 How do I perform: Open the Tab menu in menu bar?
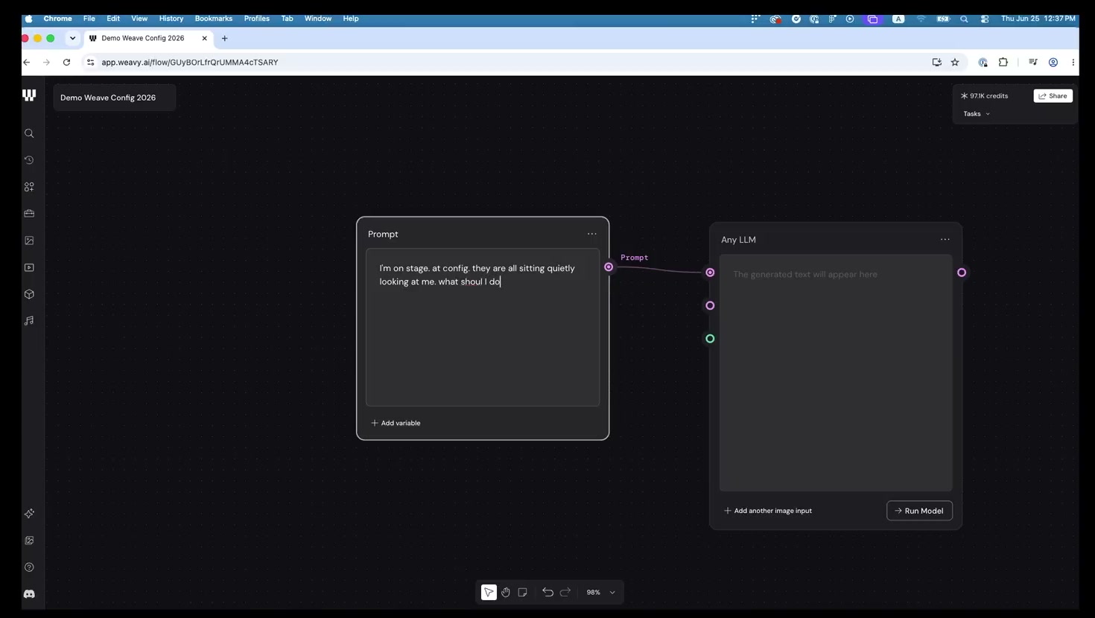287,19
